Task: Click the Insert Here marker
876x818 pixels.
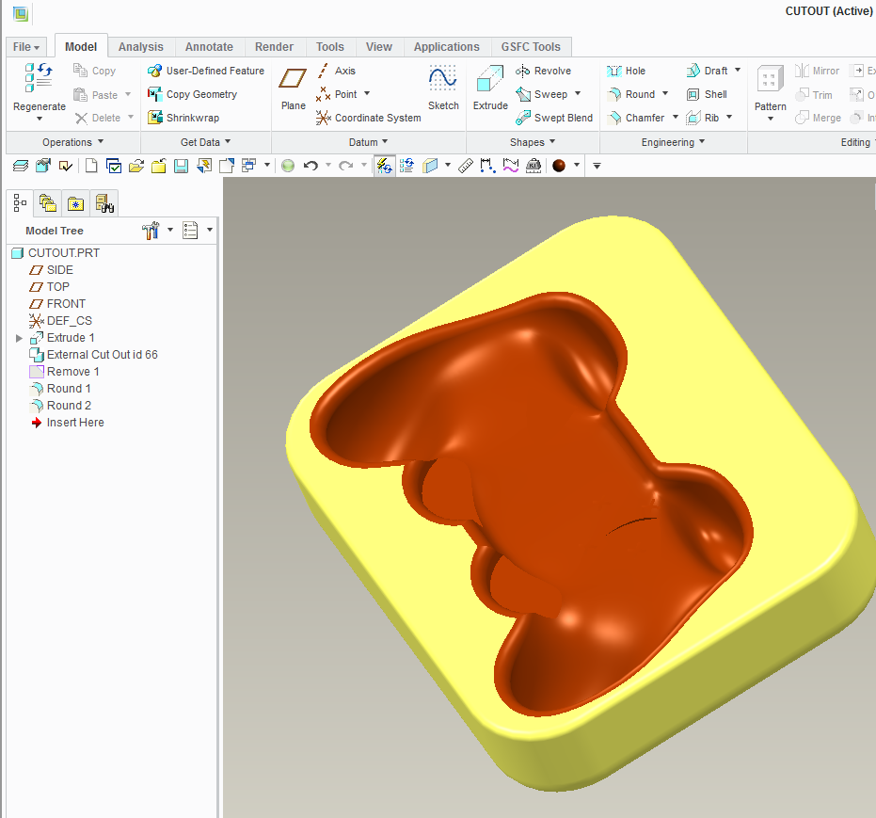Action: 68,423
